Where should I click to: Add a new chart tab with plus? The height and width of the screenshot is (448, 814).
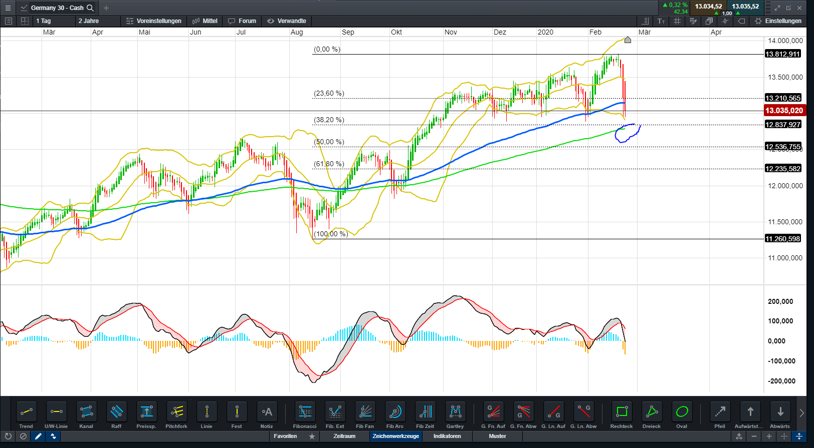[106, 8]
